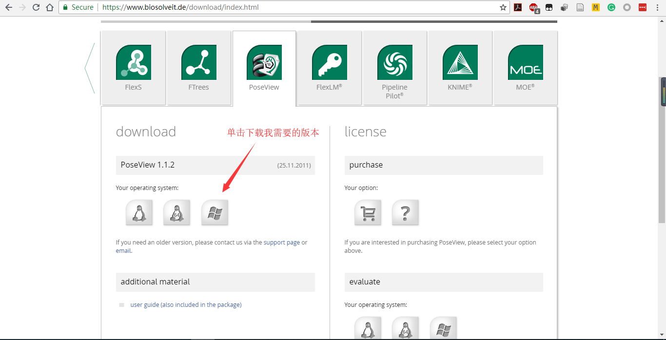
Task: Follow the support page link
Action: point(282,243)
